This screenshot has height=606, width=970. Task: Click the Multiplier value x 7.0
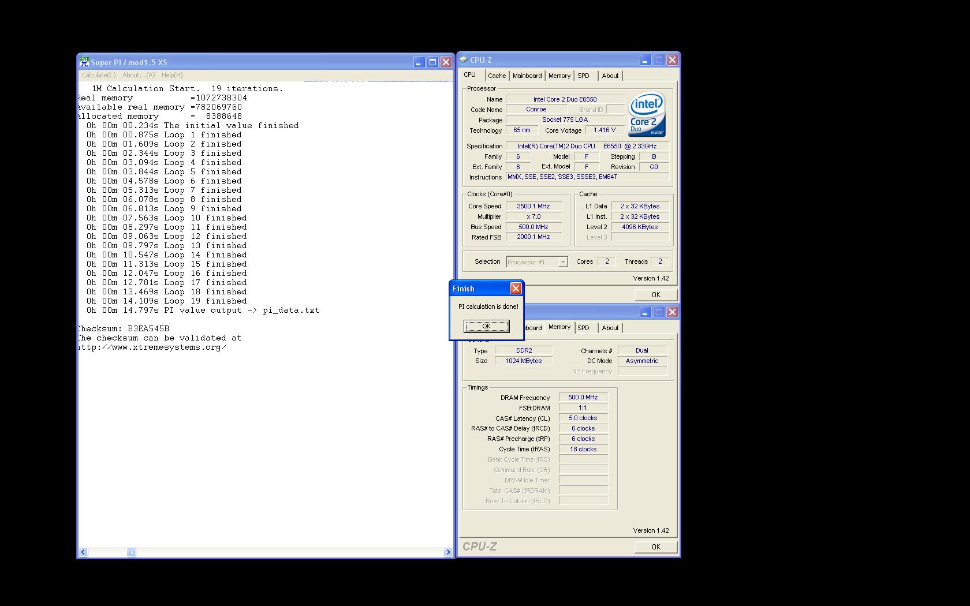pos(533,216)
